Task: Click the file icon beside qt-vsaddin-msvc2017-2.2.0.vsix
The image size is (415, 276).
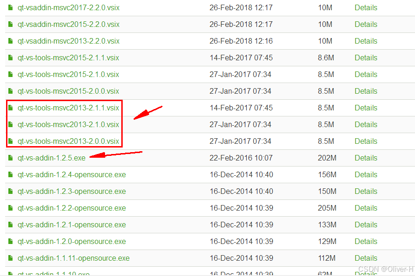Action: [10, 7]
